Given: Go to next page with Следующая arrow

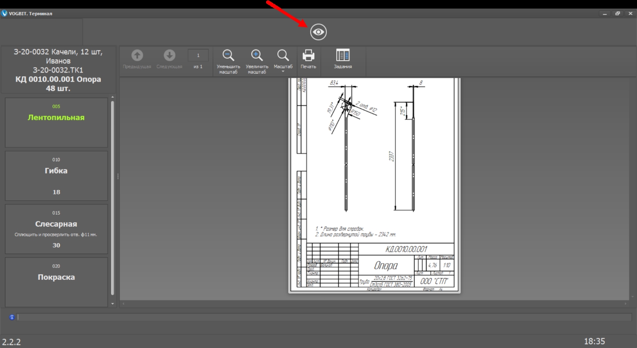Looking at the screenshot, I should 169,59.
